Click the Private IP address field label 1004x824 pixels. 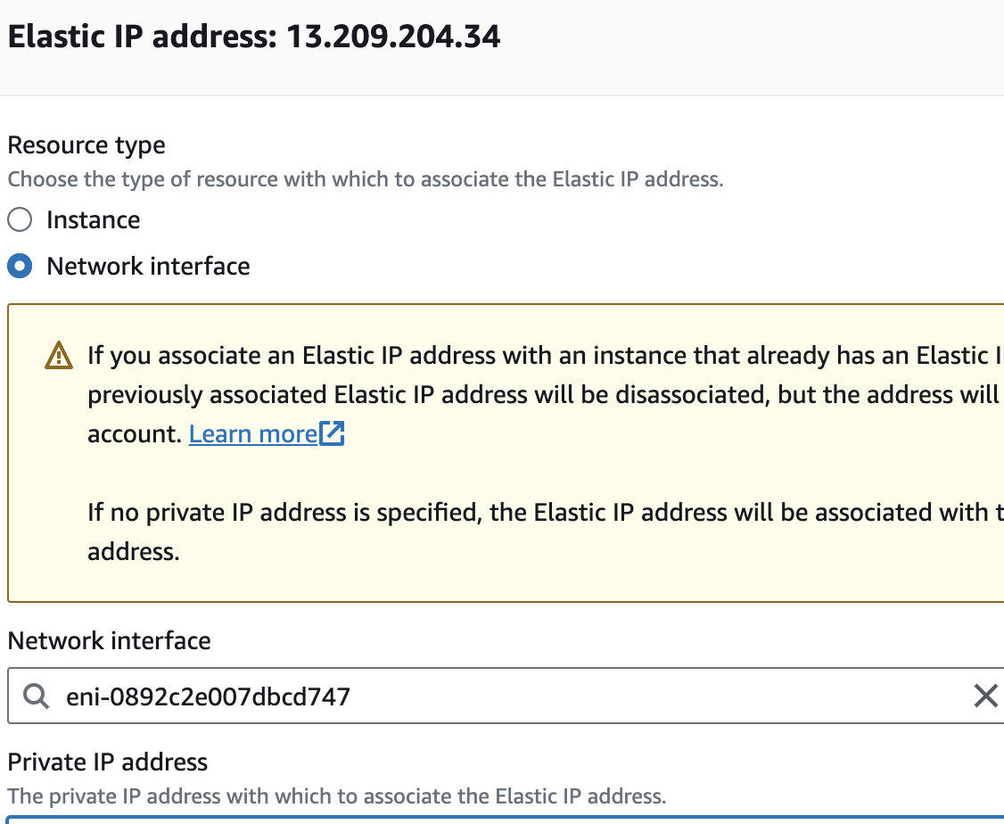[108, 762]
